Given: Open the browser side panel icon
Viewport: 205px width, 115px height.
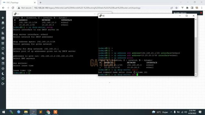Looking at the screenshot, I should pyautogui.click(x=192, y=8).
